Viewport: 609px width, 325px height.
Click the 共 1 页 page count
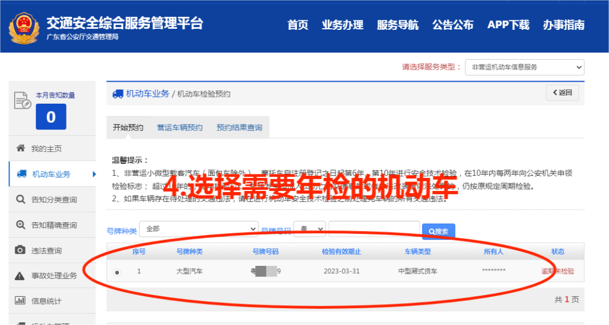567,300
